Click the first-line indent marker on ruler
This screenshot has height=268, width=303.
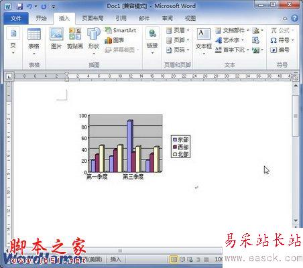click(66, 74)
